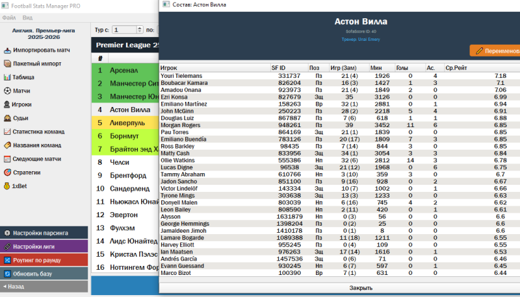
Task: Click the 1xBet money bag icon
Action: 6,186
